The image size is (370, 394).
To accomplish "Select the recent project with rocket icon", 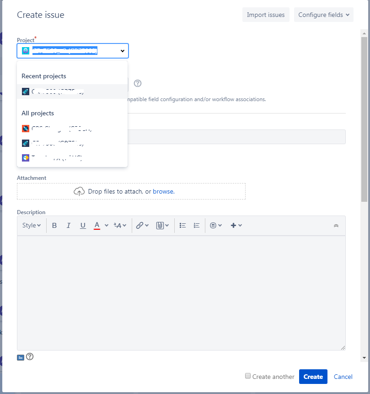I will point(72,92).
